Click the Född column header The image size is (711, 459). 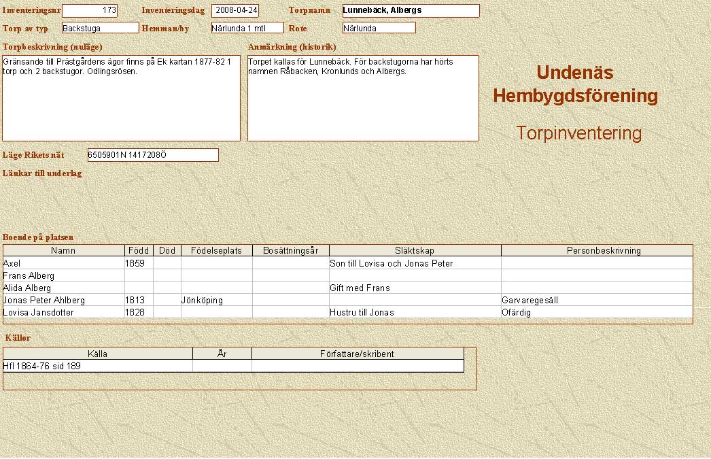[x=139, y=250]
